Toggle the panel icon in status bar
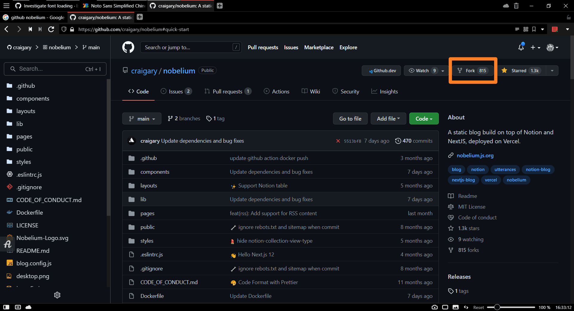The width and height of the screenshot is (574, 311). 6,307
